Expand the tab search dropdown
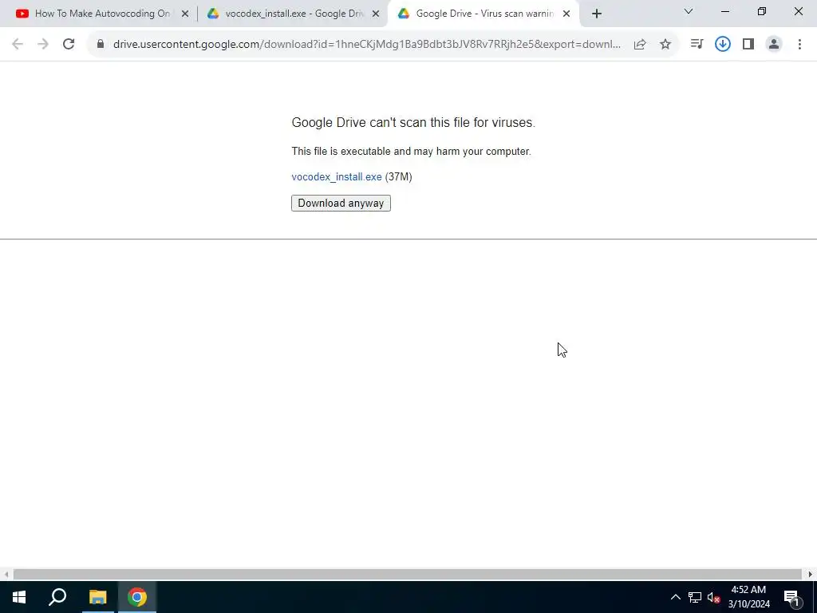The image size is (817, 613). point(689,11)
